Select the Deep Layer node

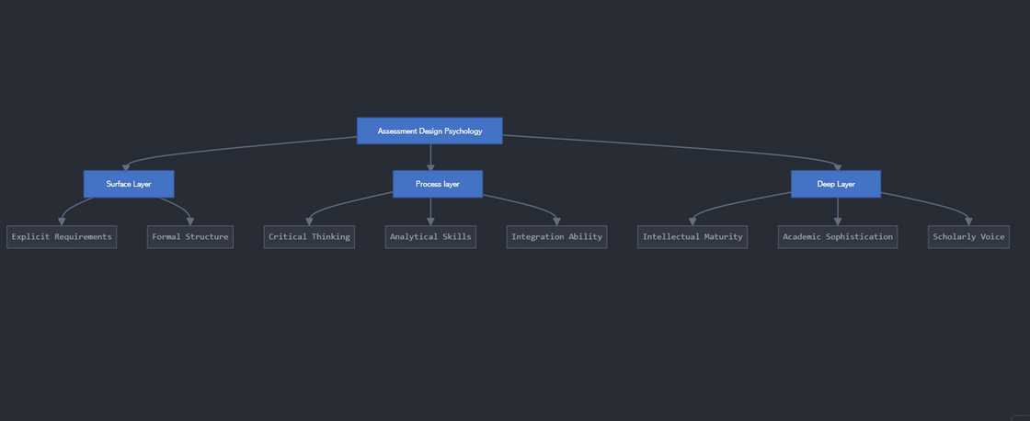(836, 184)
